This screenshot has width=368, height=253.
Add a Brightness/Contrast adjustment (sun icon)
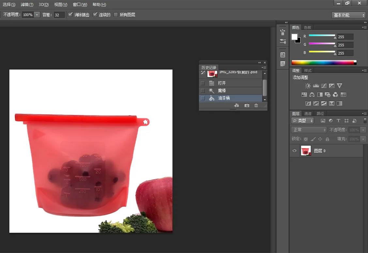(308, 86)
